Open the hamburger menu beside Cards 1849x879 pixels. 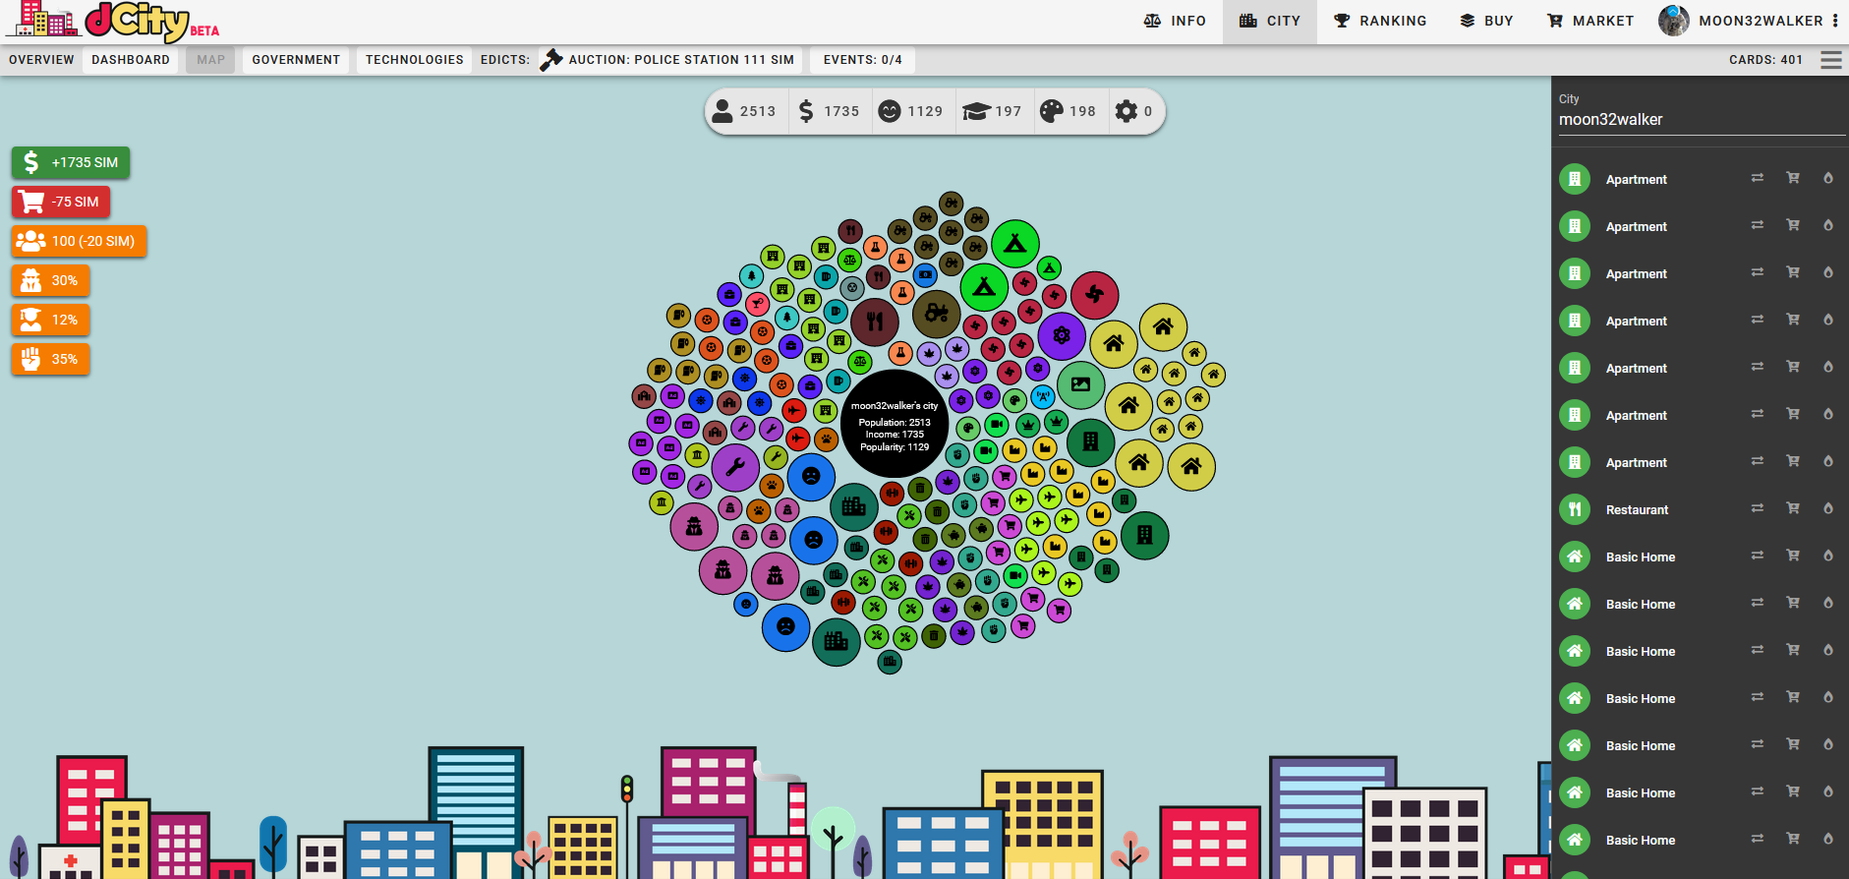pos(1831,60)
